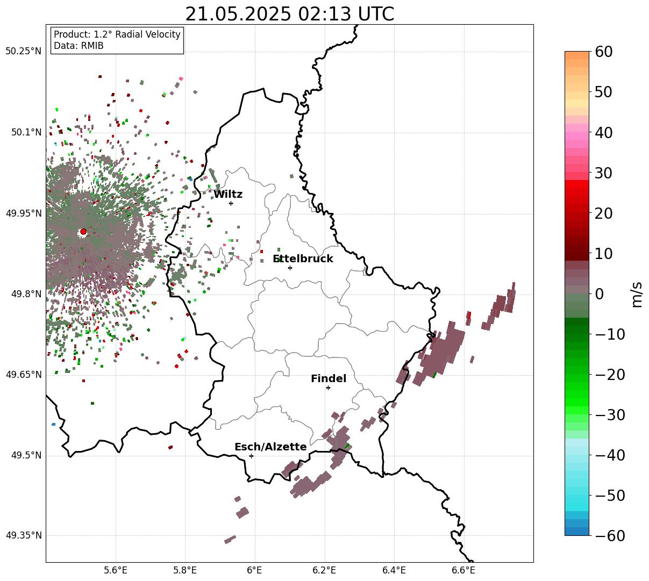The width and height of the screenshot is (649, 581).
Task: Click the colorbar at the 60 m/s orange band
Action: [577, 55]
